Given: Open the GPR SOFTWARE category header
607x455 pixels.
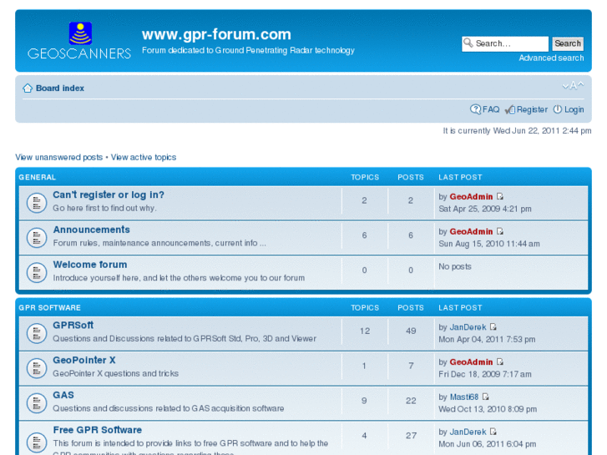Looking at the screenshot, I should 49,308.
